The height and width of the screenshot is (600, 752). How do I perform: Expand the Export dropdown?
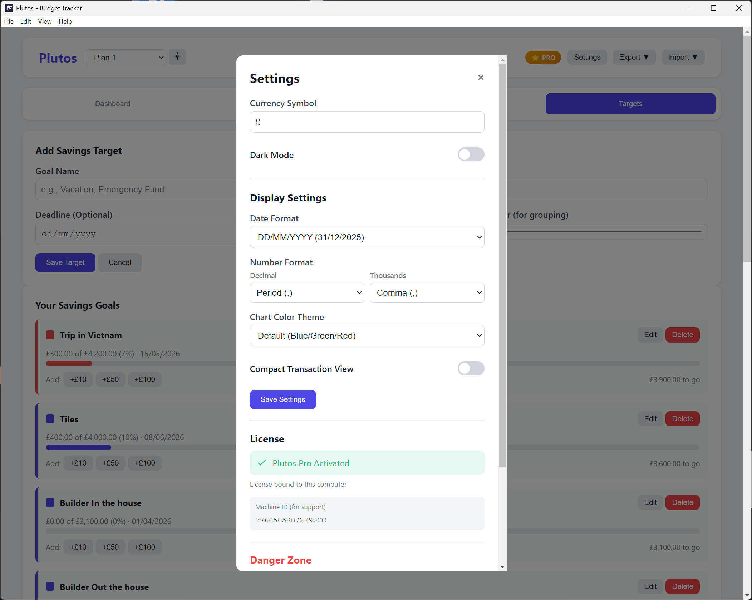pyautogui.click(x=634, y=57)
